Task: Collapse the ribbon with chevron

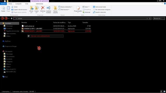Action: 162,4
